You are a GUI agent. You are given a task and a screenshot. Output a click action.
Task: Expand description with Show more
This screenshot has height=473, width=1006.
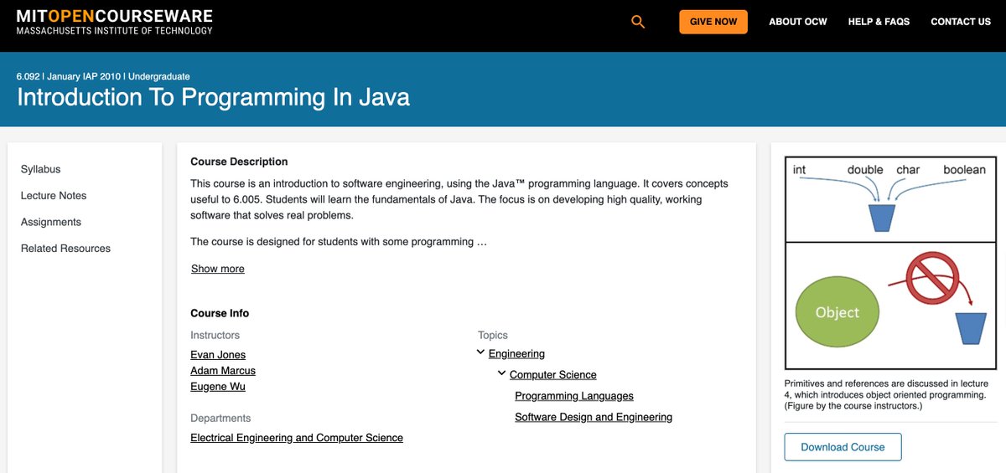(x=218, y=269)
